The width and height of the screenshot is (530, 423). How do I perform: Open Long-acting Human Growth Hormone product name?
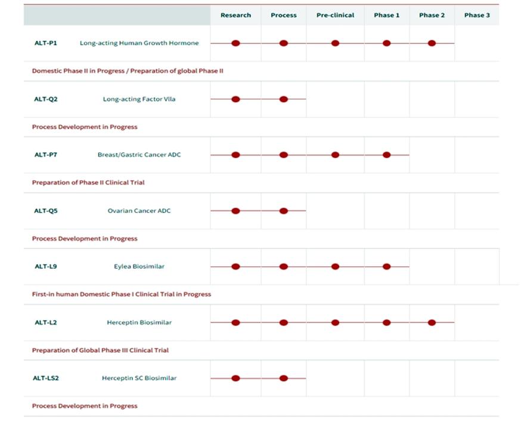[140, 43]
